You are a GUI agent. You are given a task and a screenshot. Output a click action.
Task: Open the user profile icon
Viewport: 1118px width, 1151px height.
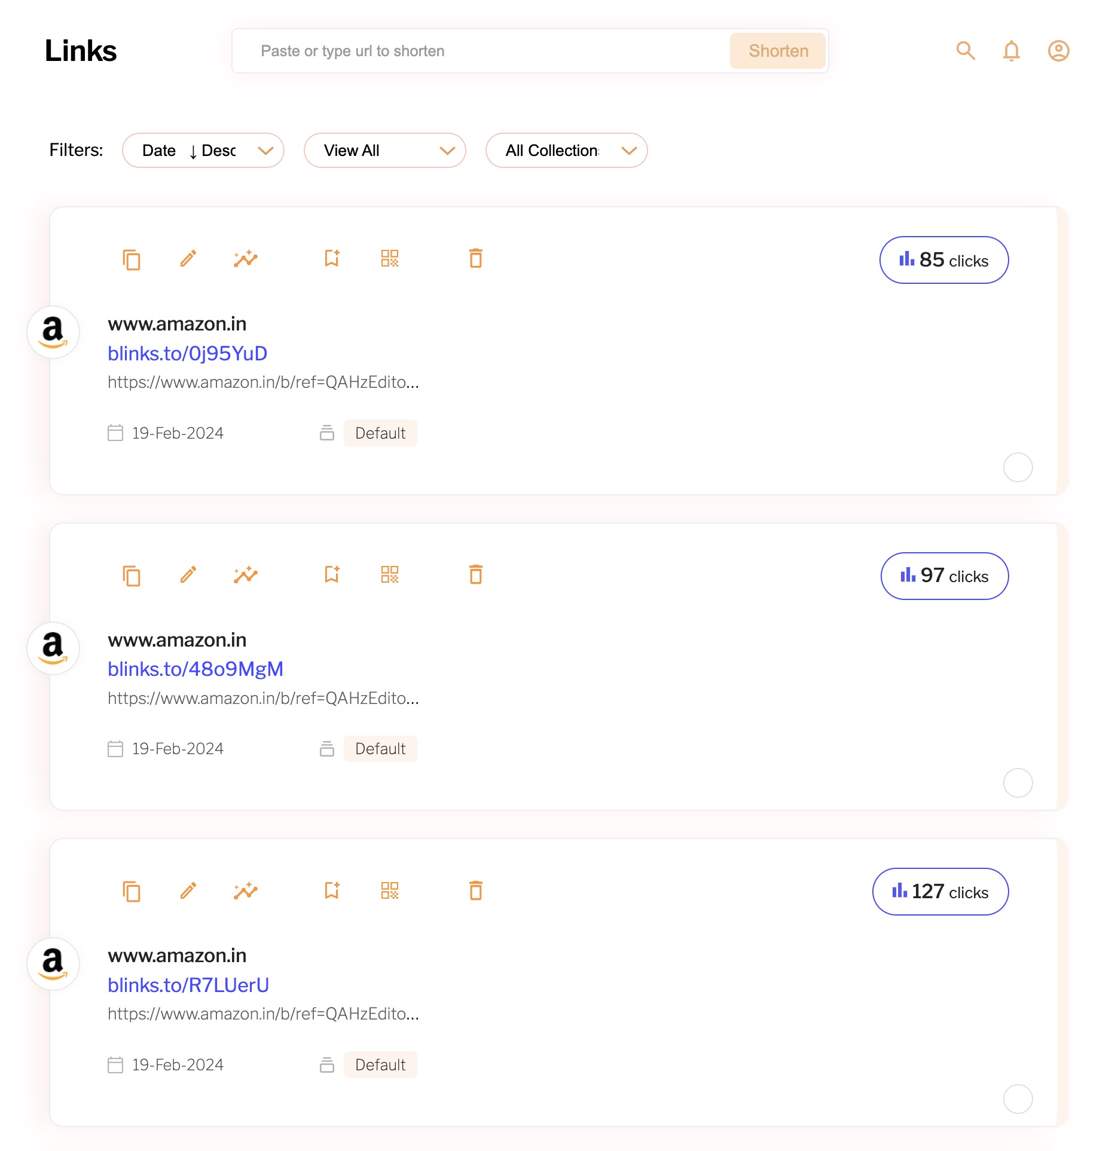point(1058,51)
